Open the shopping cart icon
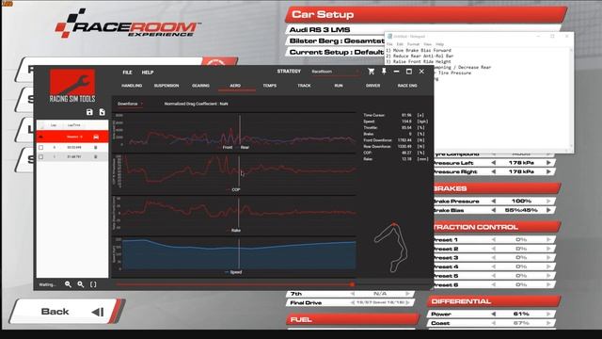Screen dimensions: 602x339 (x=371, y=72)
